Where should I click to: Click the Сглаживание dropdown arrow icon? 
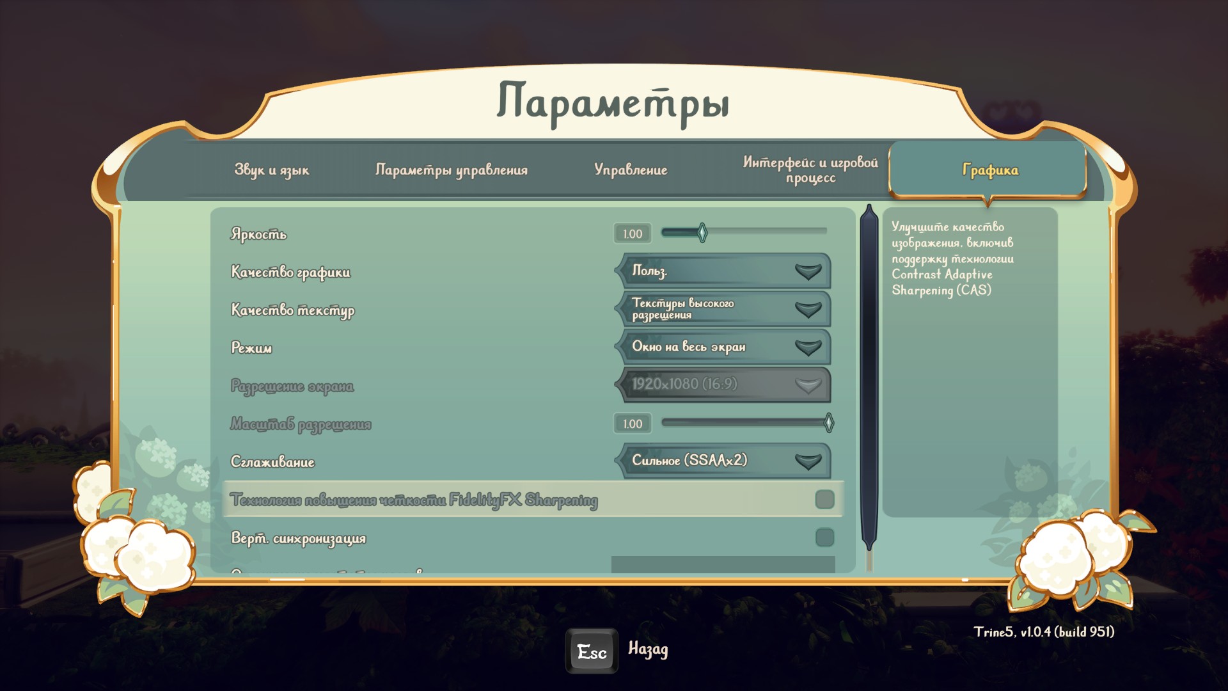pos(808,461)
